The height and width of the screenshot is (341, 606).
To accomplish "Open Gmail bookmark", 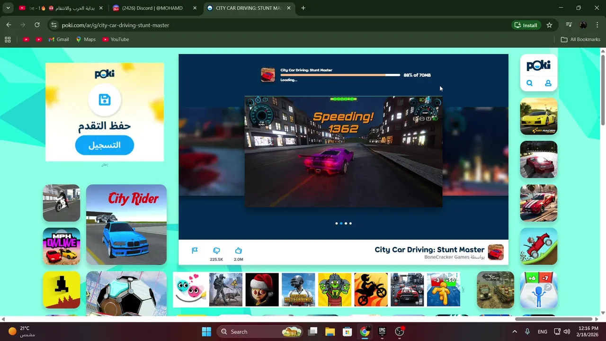I will tap(59, 39).
